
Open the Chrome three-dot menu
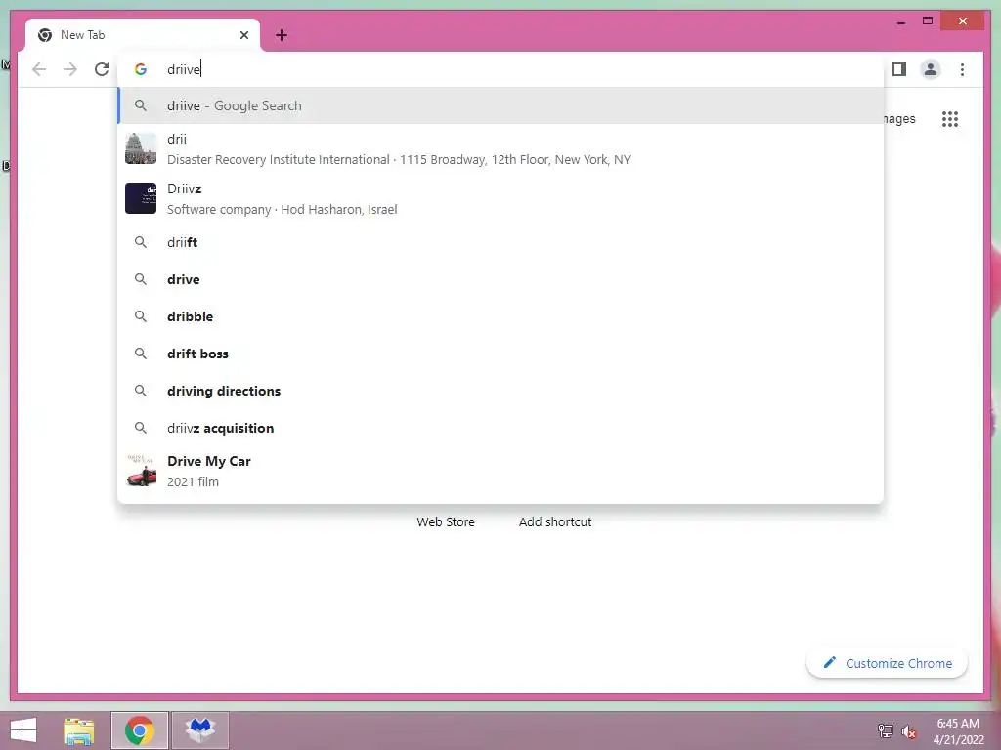(962, 69)
